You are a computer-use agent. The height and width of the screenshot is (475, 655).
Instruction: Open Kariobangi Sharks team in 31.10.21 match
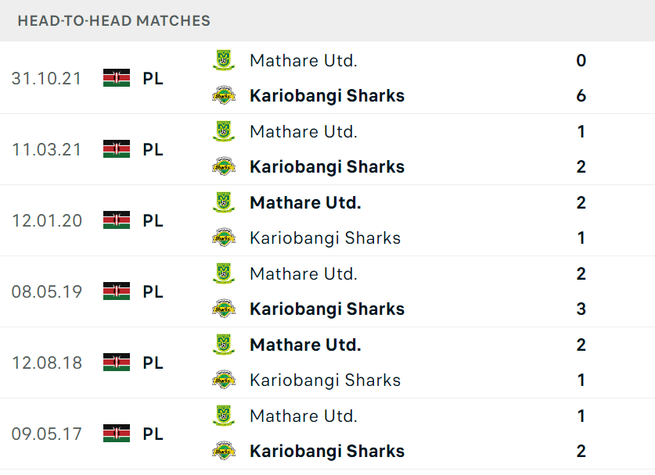click(x=327, y=95)
